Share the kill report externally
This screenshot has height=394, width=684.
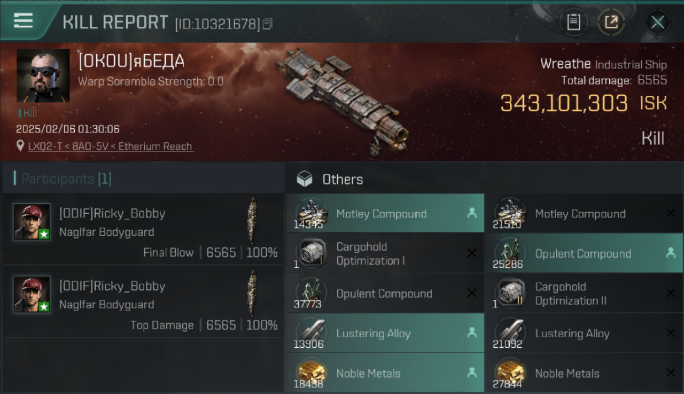click(x=611, y=22)
